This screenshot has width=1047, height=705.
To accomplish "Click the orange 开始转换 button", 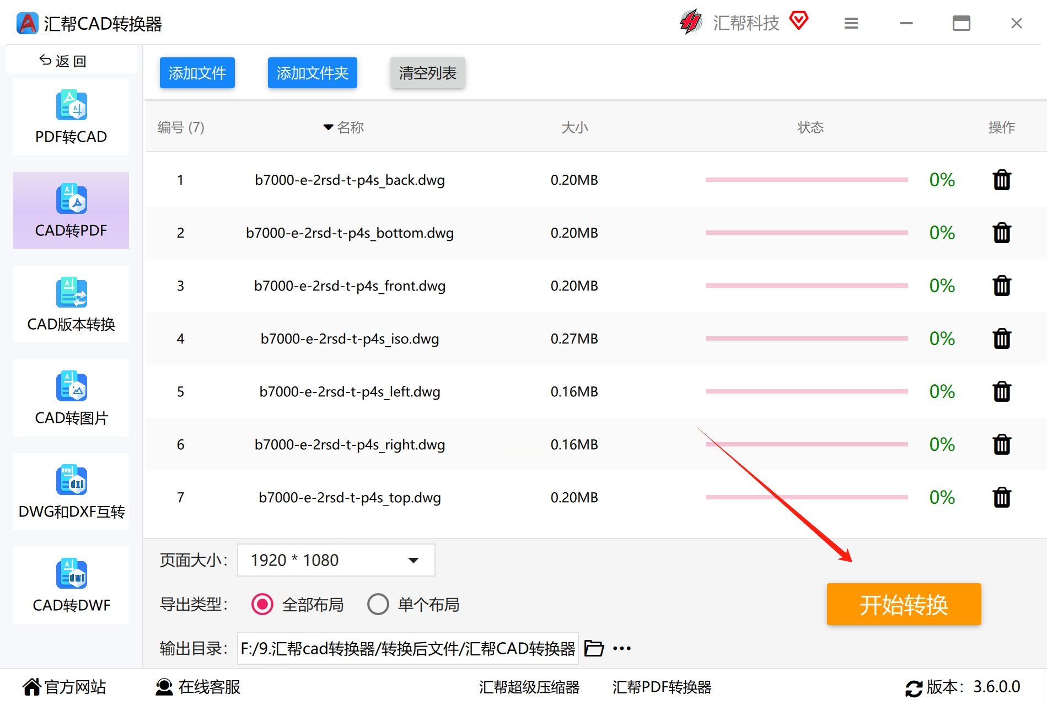I will point(904,604).
